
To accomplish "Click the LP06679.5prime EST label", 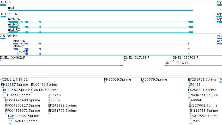I will point(154,80).
